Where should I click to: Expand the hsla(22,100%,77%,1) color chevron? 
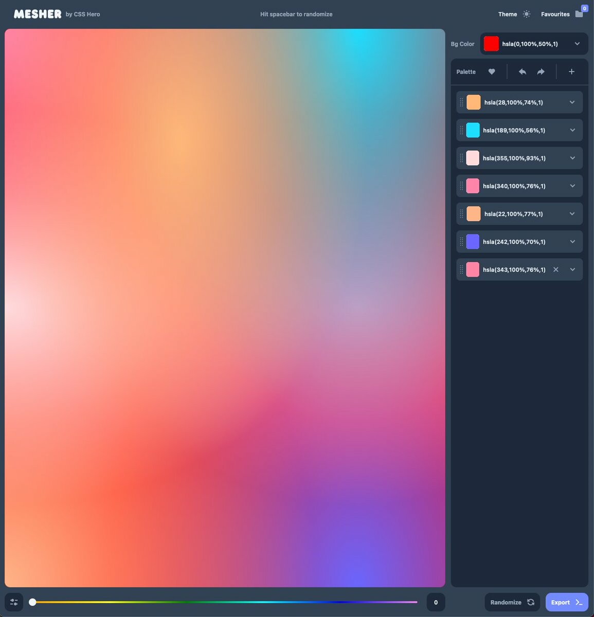[x=572, y=214]
